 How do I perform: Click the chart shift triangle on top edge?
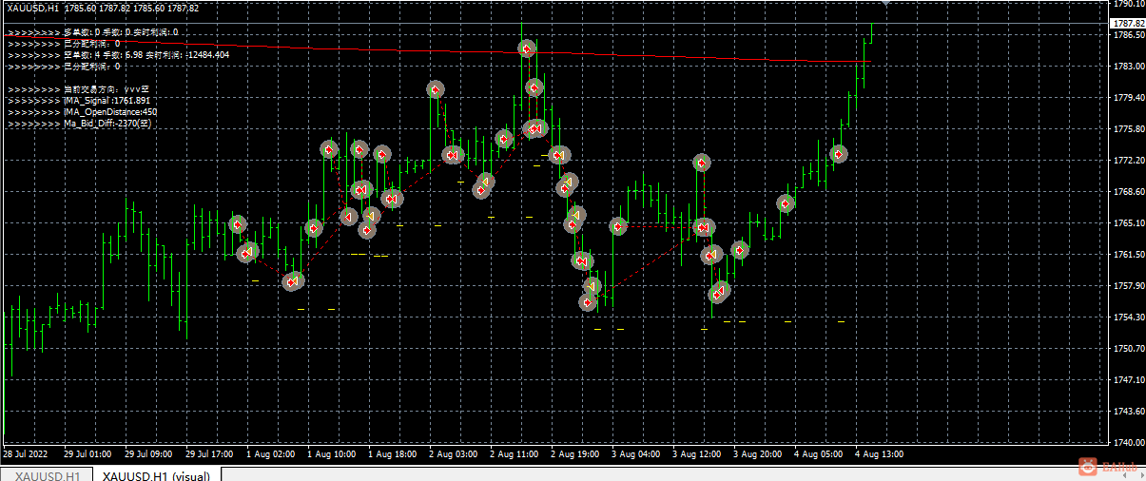[x=886, y=4]
